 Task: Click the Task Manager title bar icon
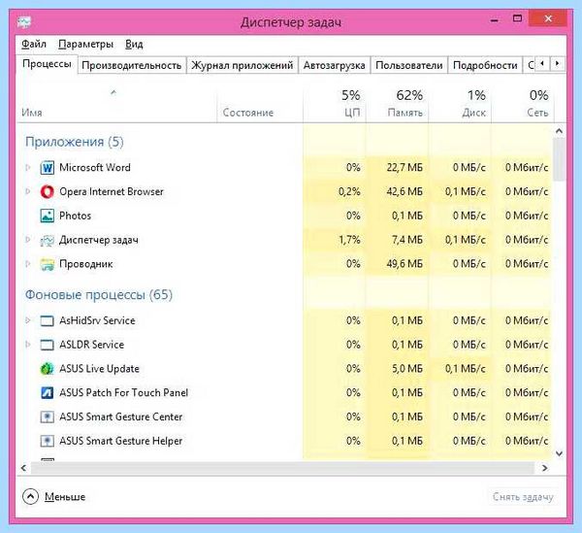[24, 22]
